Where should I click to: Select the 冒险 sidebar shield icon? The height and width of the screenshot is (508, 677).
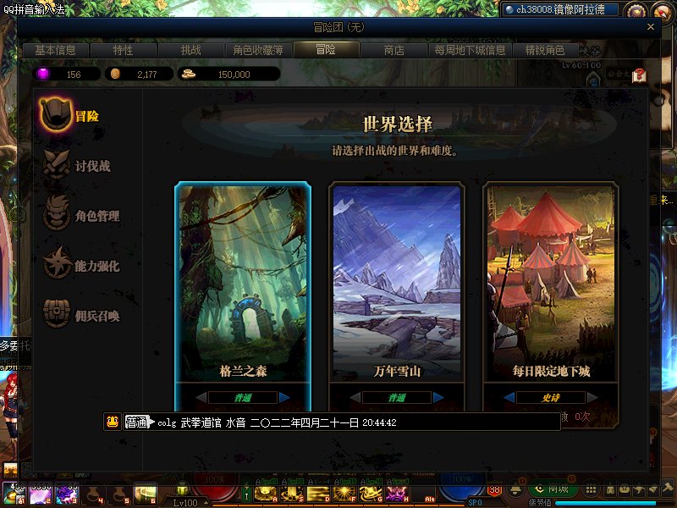tap(55, 113)
